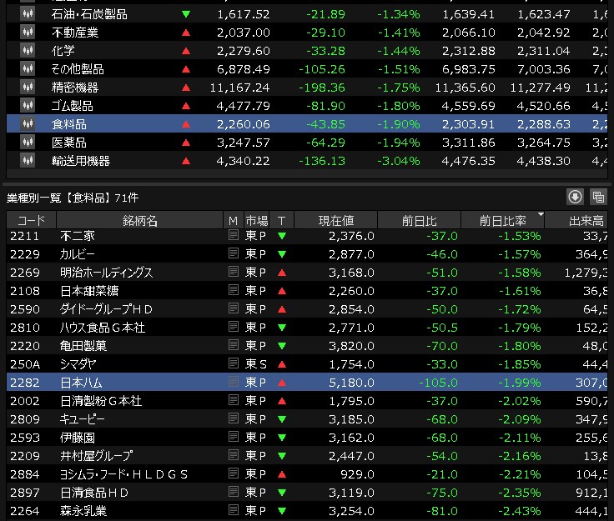The width and height of the screenshot is (614, 521).
Task: Open chart icon for 石油・石炭製品
Action: 28,14
